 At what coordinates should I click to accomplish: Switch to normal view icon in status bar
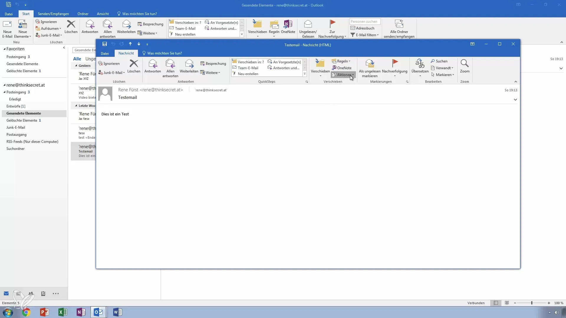coord(496,303)
